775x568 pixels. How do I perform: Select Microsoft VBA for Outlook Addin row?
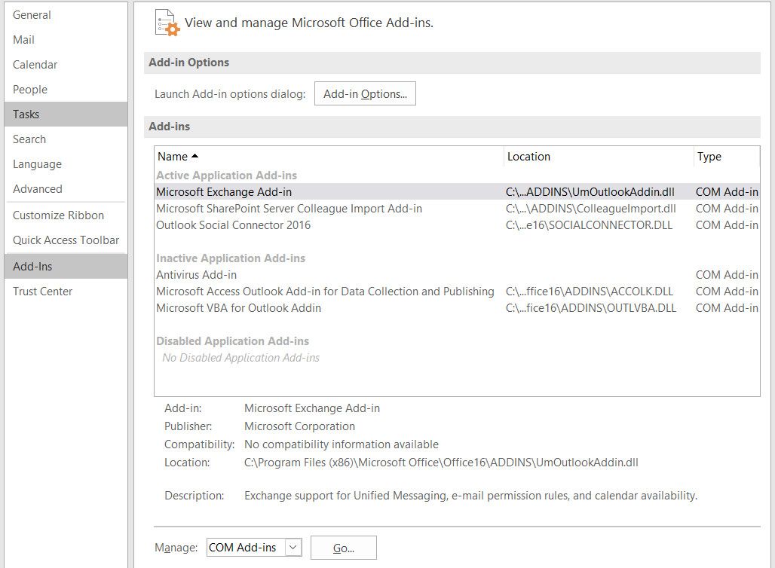pyautogui.click(x=238, y=308)
